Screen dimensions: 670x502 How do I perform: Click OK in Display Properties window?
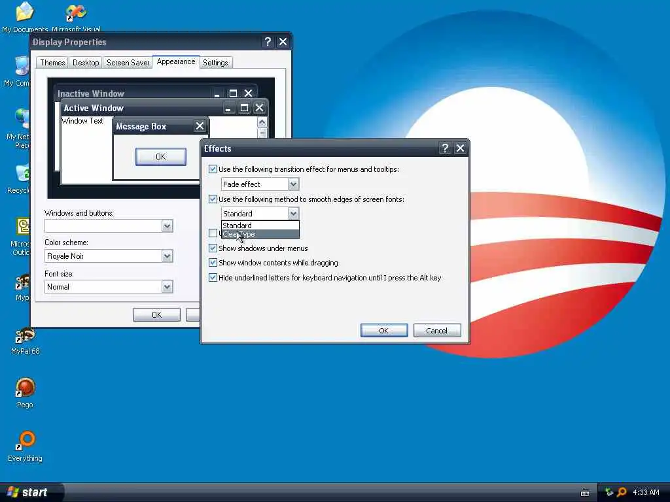156,314
